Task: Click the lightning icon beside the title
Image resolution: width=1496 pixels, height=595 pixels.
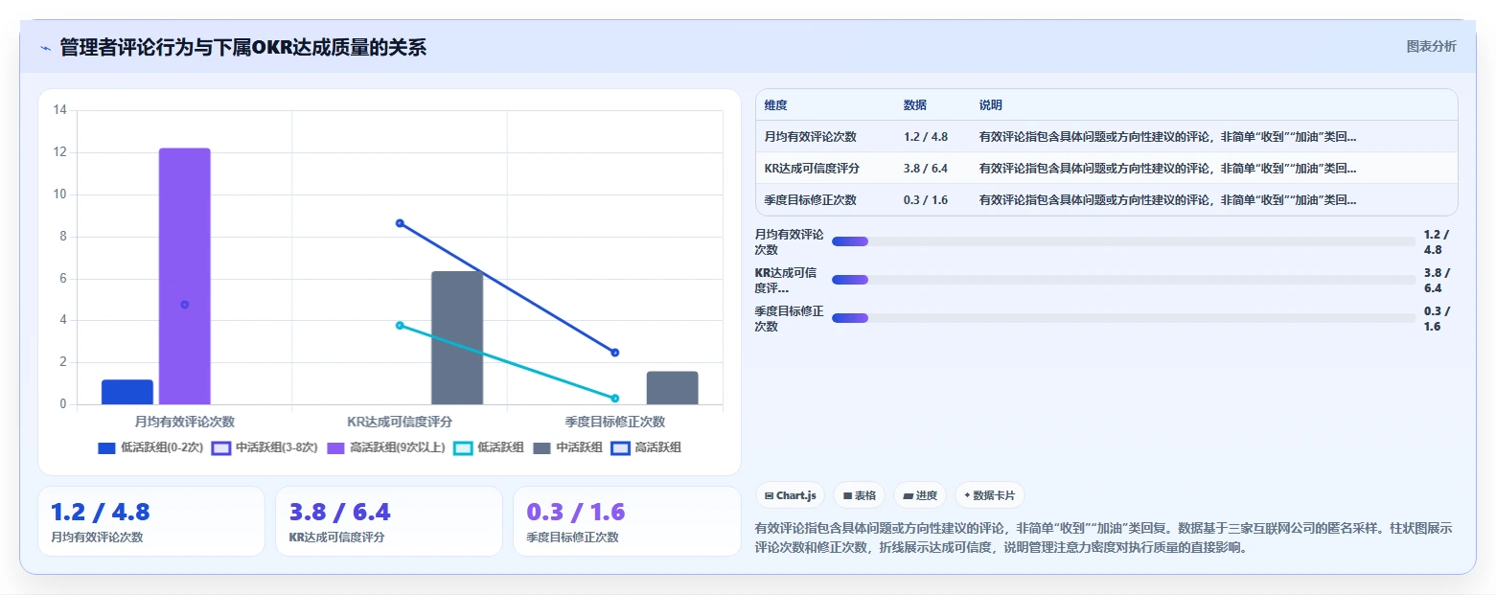Action: tap(45, 48)
